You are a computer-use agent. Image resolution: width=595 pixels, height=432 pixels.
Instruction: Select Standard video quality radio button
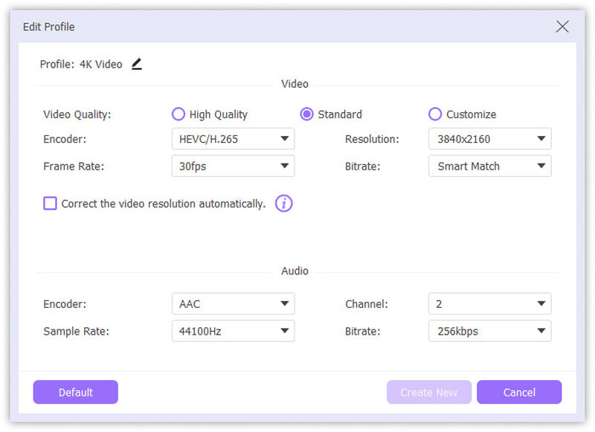[x=331, y=115]
